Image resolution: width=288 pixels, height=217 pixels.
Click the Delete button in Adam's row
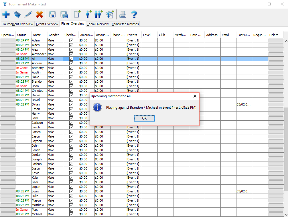(x=276, y=40)
